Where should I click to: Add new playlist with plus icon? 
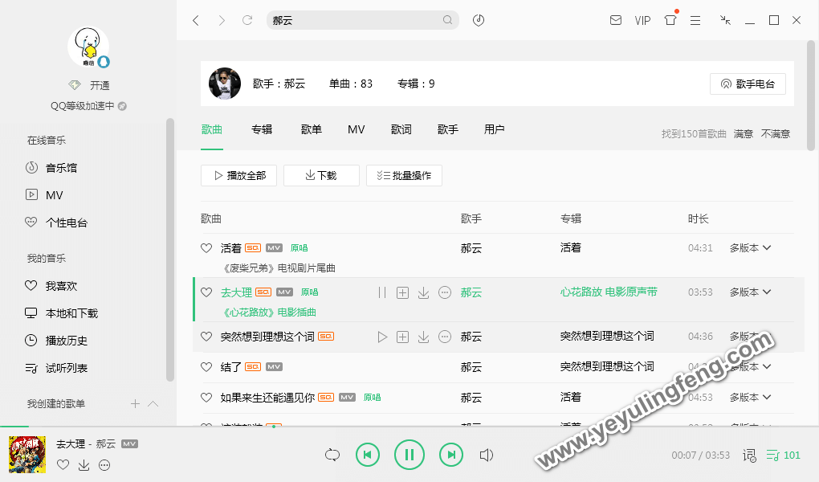coord(135,403)
